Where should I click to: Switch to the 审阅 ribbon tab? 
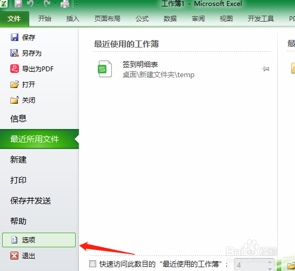coord(198,19)
